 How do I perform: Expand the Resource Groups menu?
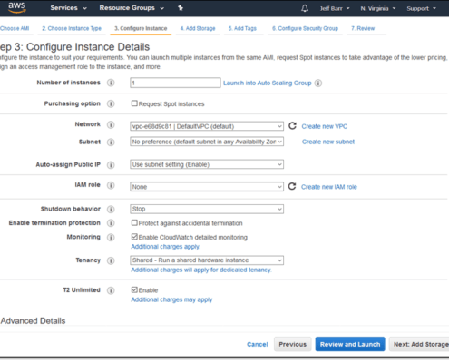point(132,8)
